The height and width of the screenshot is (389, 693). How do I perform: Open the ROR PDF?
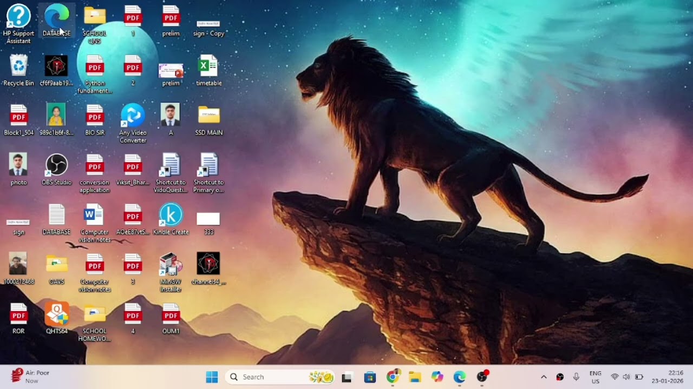coord(18,319)
